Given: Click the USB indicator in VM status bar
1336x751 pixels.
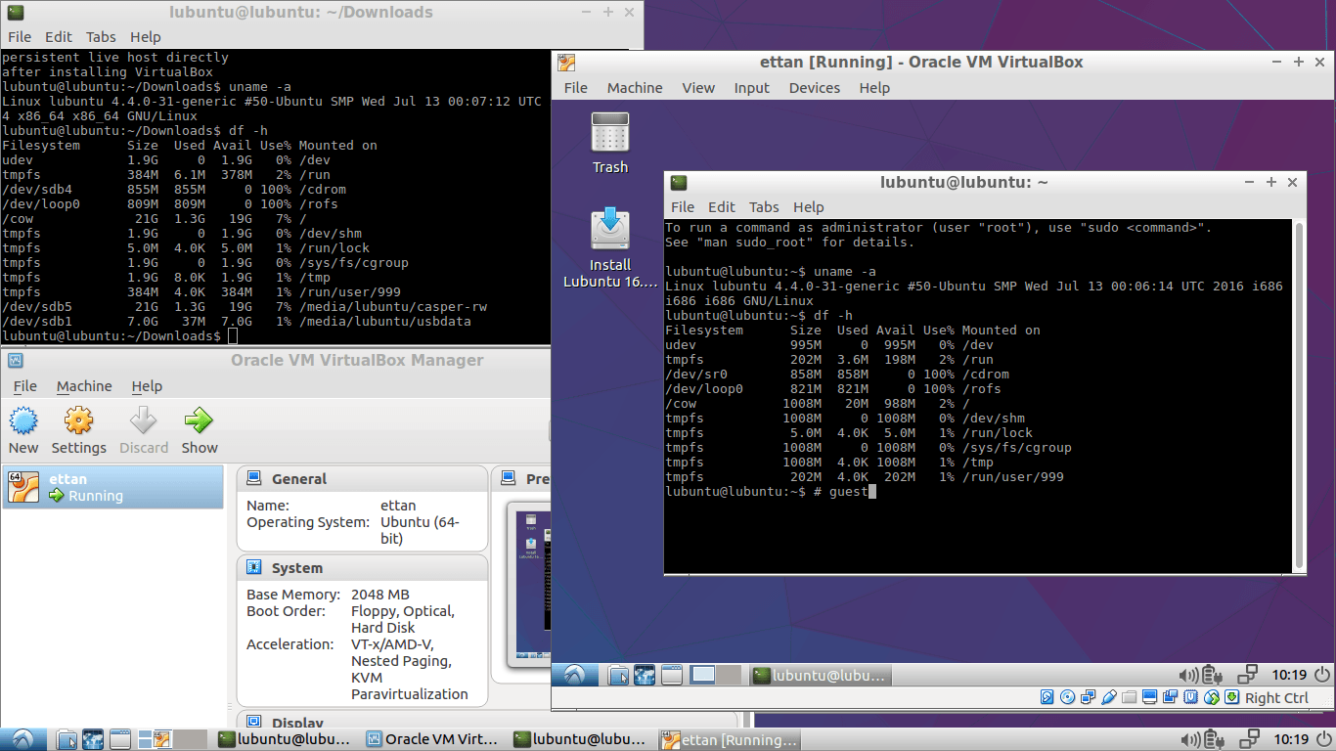Looking at the screenshot, I should point(1109,697).
